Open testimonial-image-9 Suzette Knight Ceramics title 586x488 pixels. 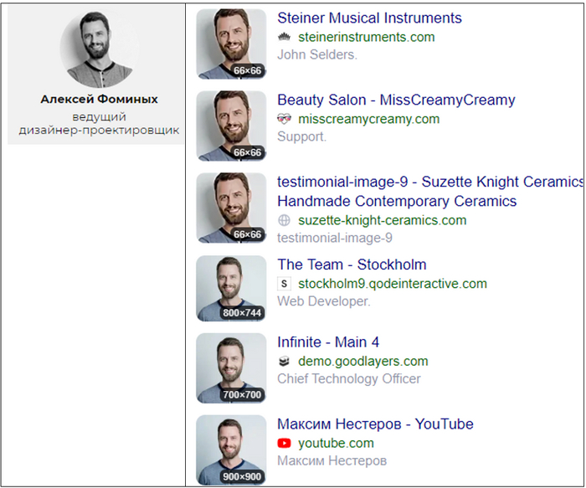(429, 192)
